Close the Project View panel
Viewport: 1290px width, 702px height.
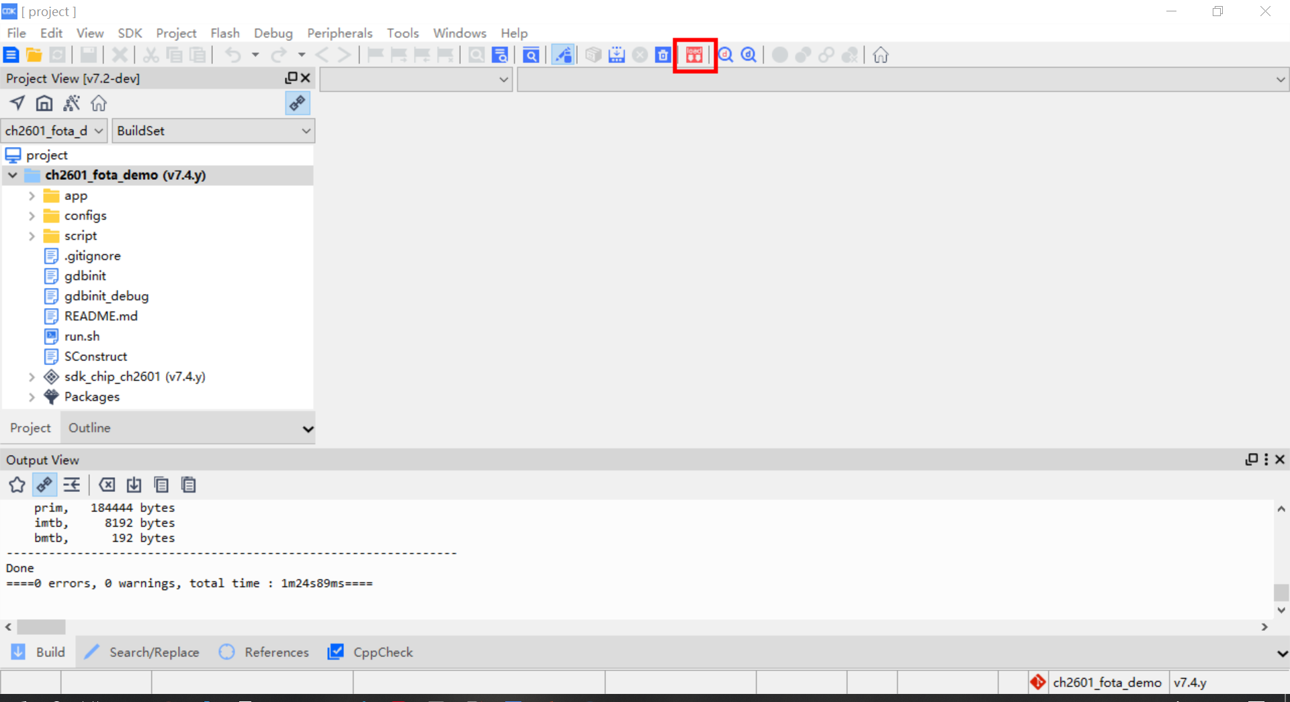tap(306, 78)
